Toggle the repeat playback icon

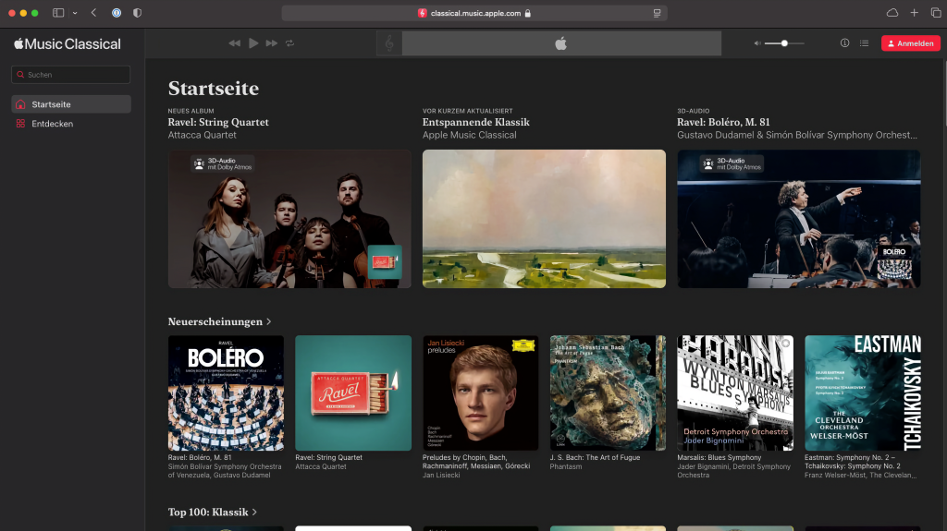tap(289, 43)
